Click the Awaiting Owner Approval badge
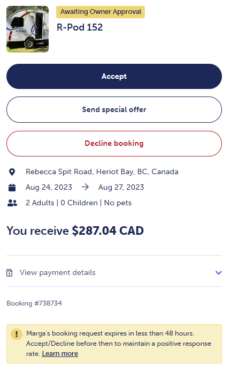The height and width of the screenshot is (372, 231). (x=101, y=12)
